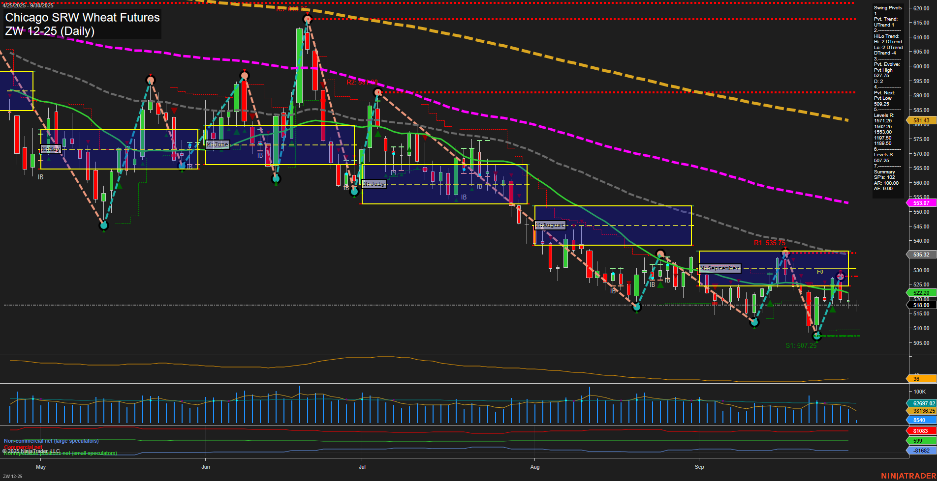The image size is (937, 481).
Task: Select the yellow F0 level marker in September box
Action: point(820,272)
